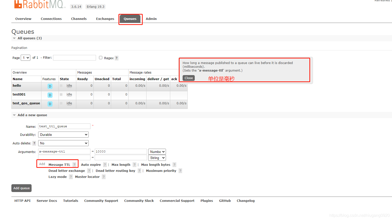This screenshot has height=220, width=392.
Task: Open the Community Slack footer link
Action: (x=139, y=201)
